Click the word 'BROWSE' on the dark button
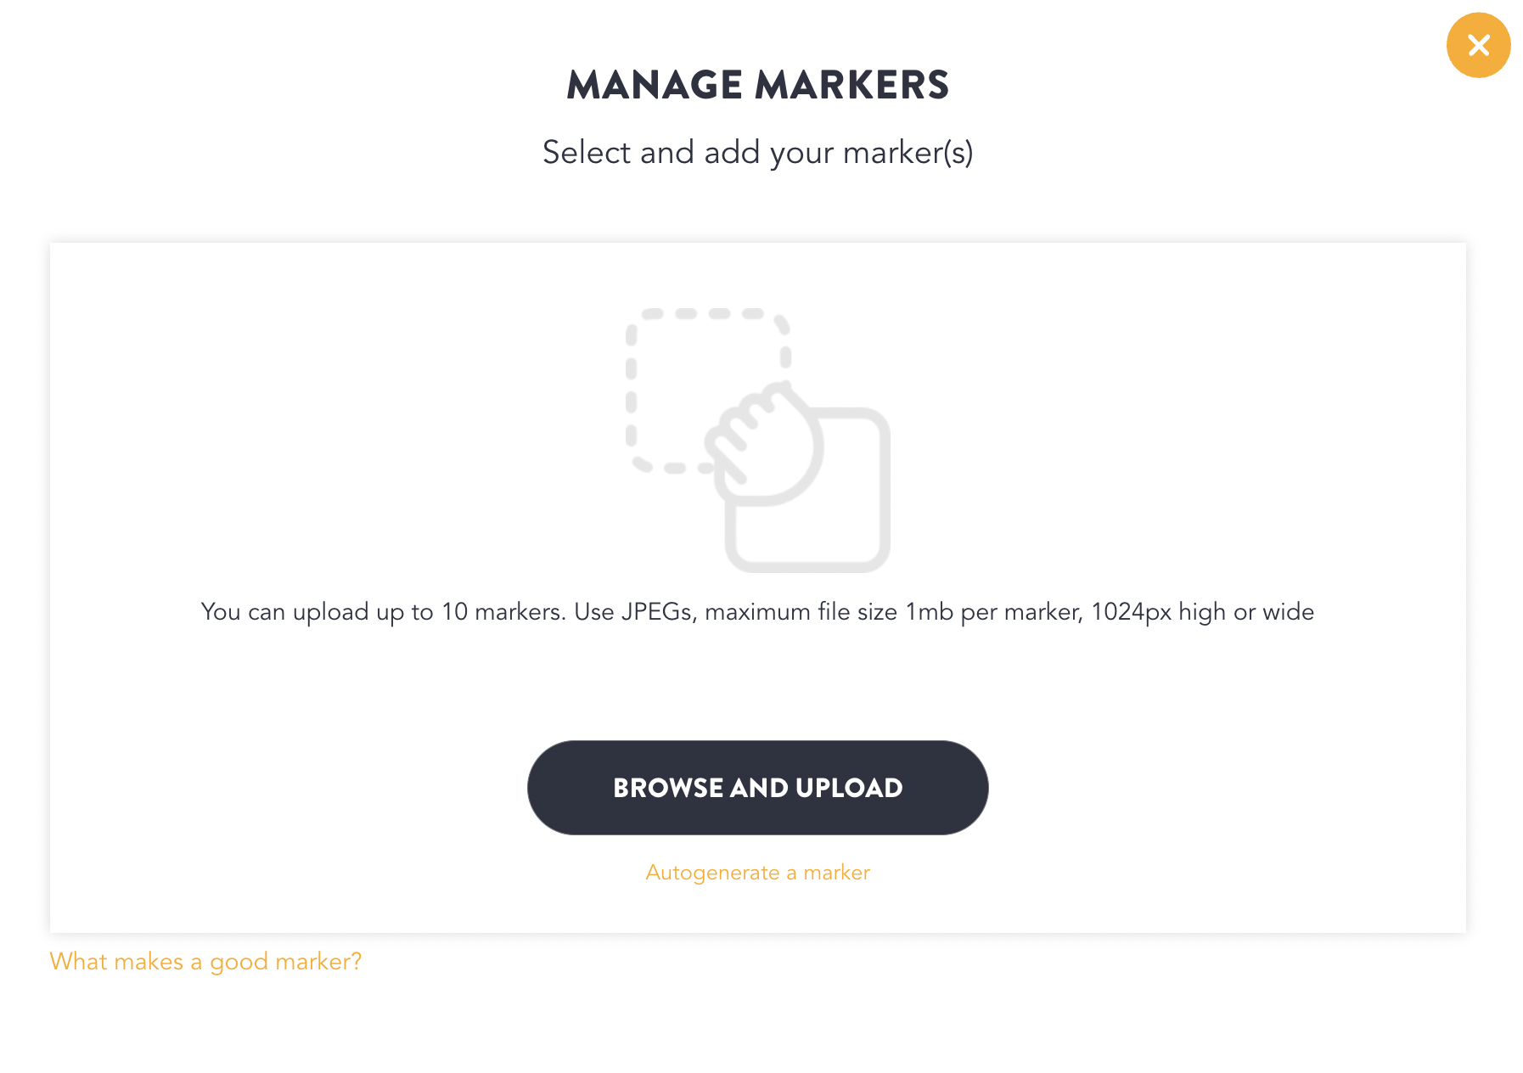1523x1073 pixels. [x=668, y=788]
